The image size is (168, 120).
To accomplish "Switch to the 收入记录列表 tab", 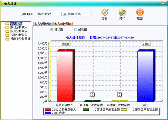I will pos(43,24).
